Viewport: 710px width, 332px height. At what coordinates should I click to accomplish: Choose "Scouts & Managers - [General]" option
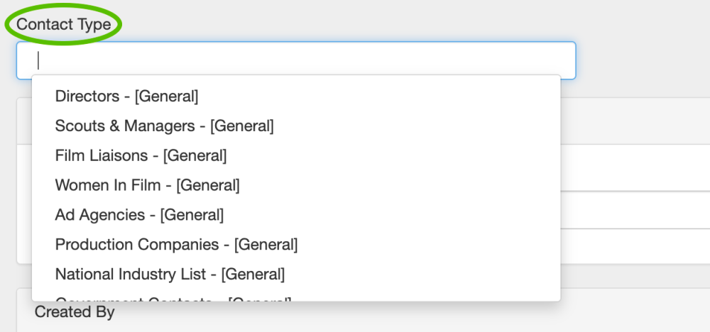pos(164,126)
